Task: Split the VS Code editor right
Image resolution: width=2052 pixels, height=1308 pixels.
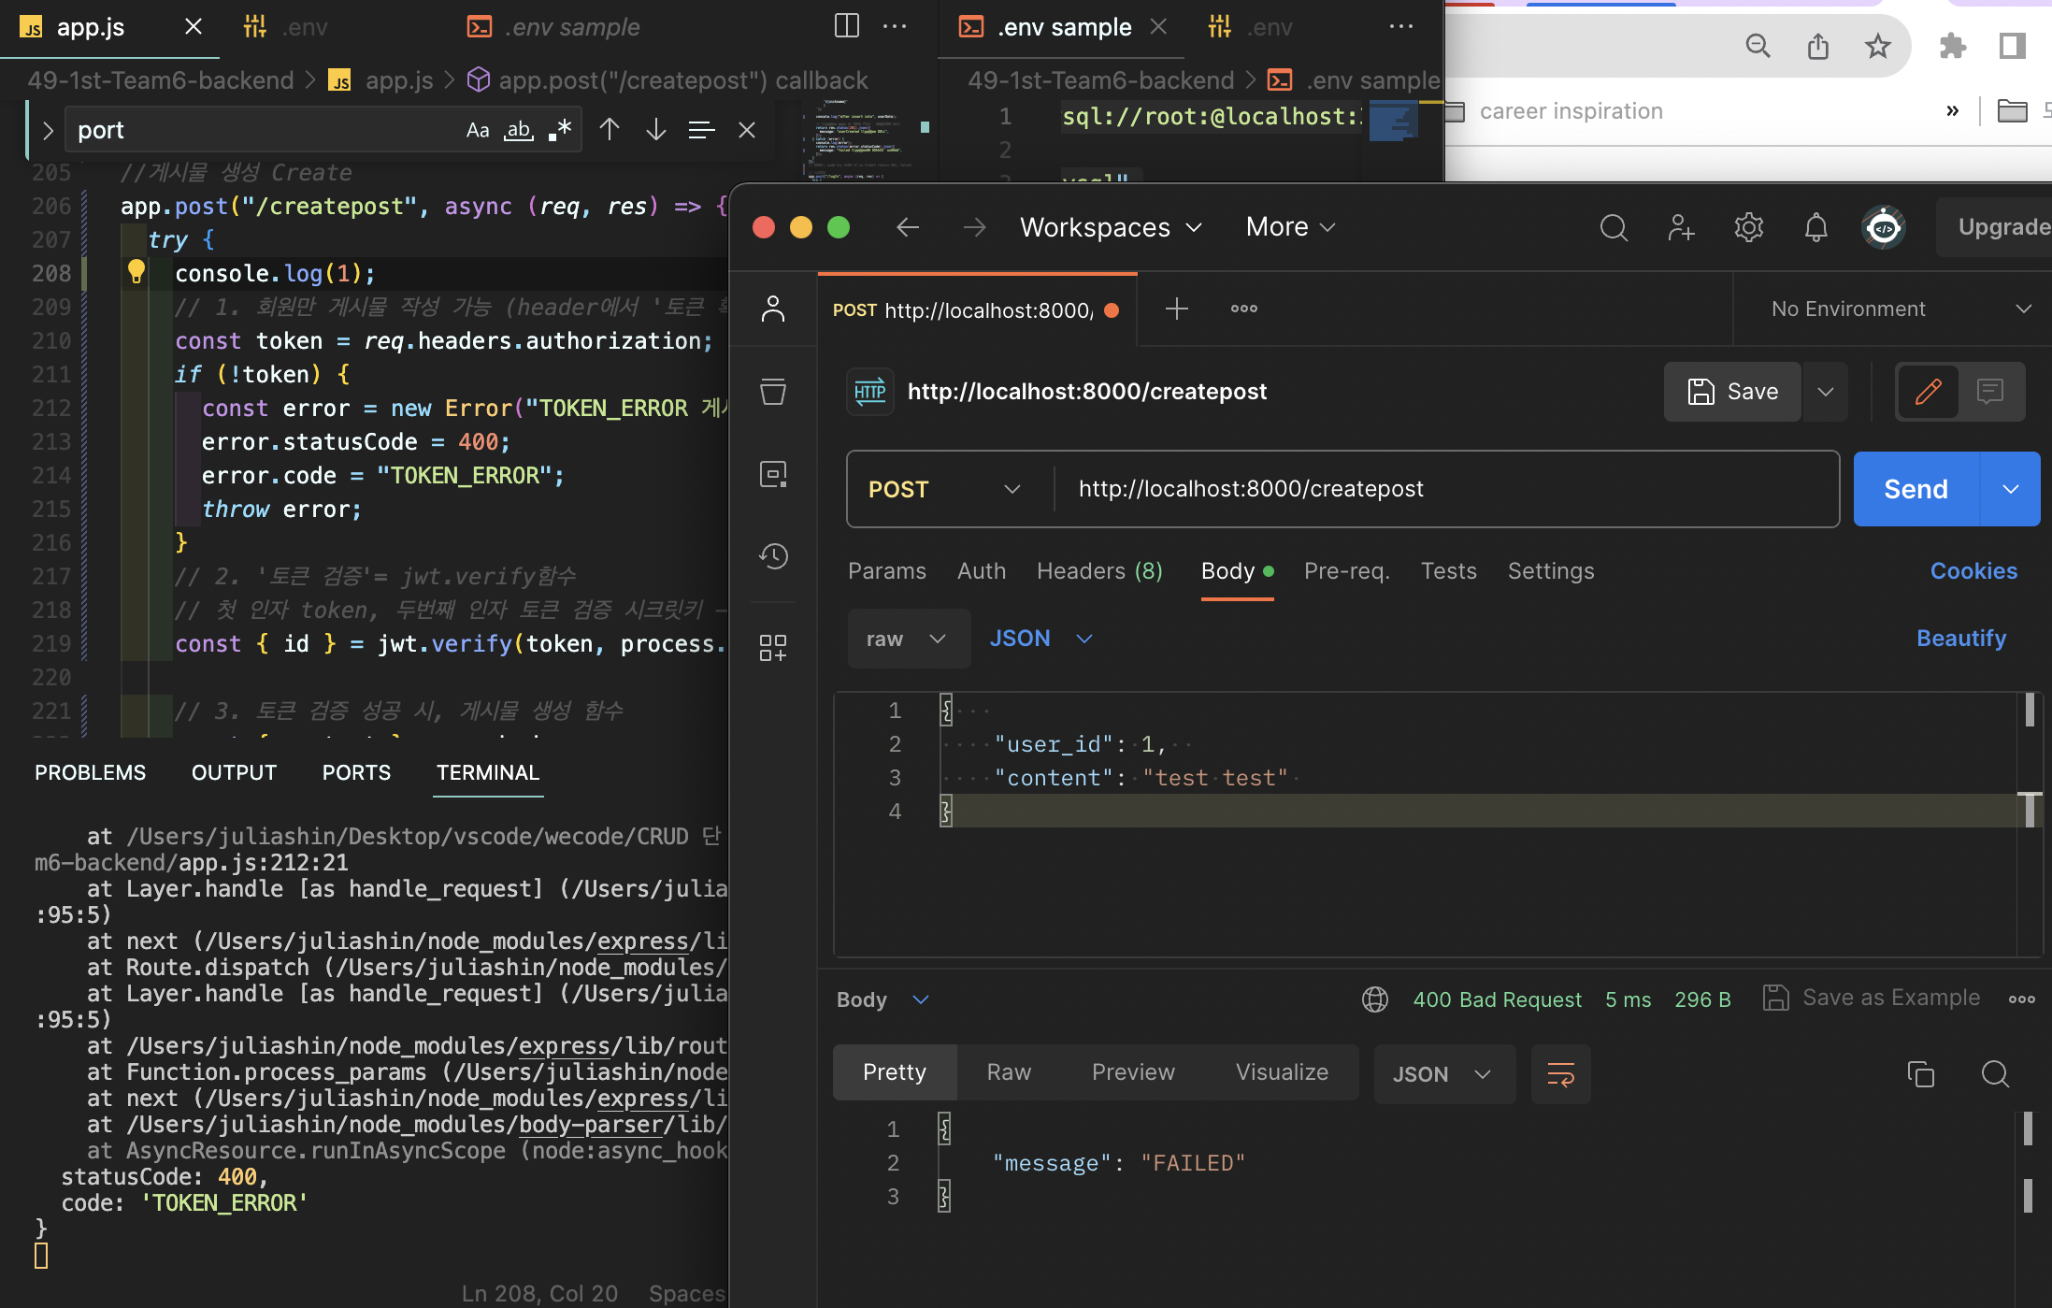Action: click(846, 26)
